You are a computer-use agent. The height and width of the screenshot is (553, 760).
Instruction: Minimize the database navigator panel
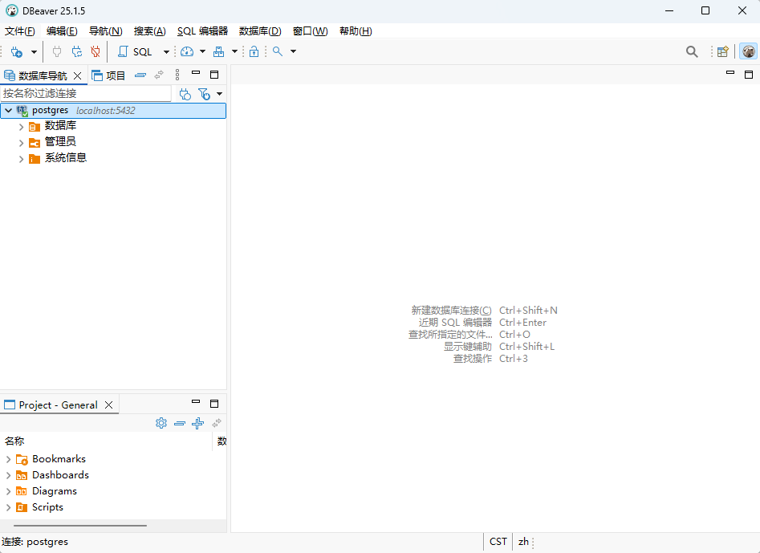point(196,73)
